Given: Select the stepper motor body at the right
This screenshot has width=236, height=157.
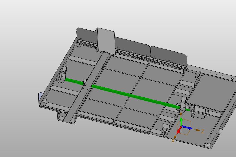Looking at the screenshot, I should point(200,112).
